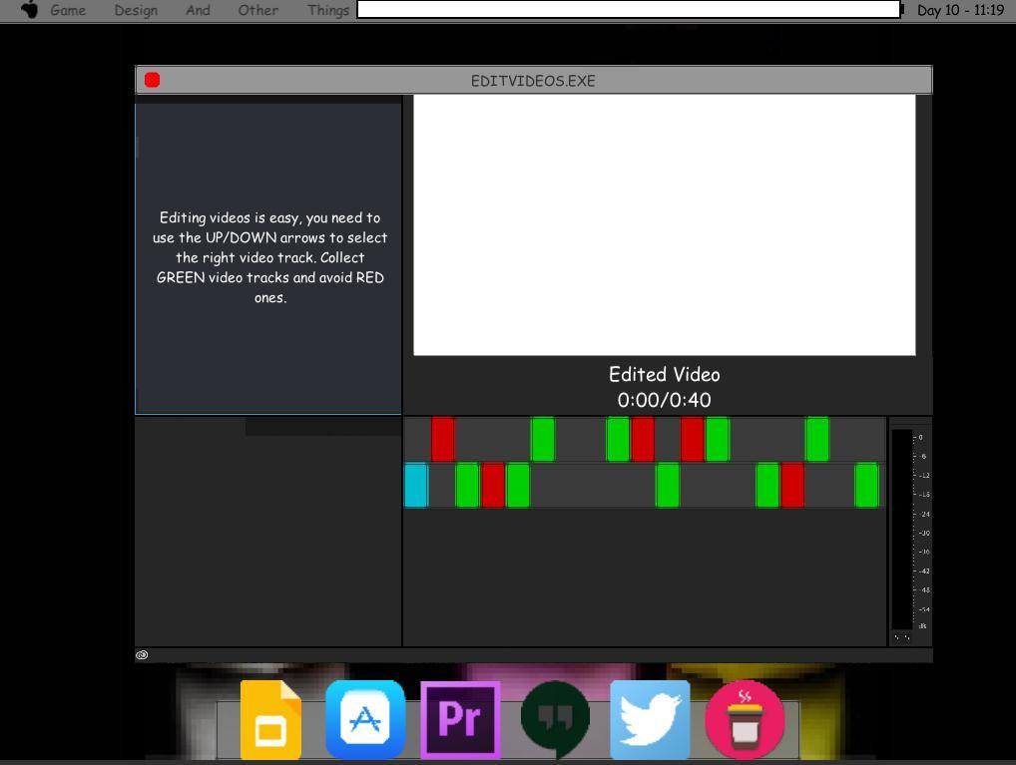The image size is (1016, 765).
Task: Open Premiere Pro from the dock
Action: pos(460,719)
